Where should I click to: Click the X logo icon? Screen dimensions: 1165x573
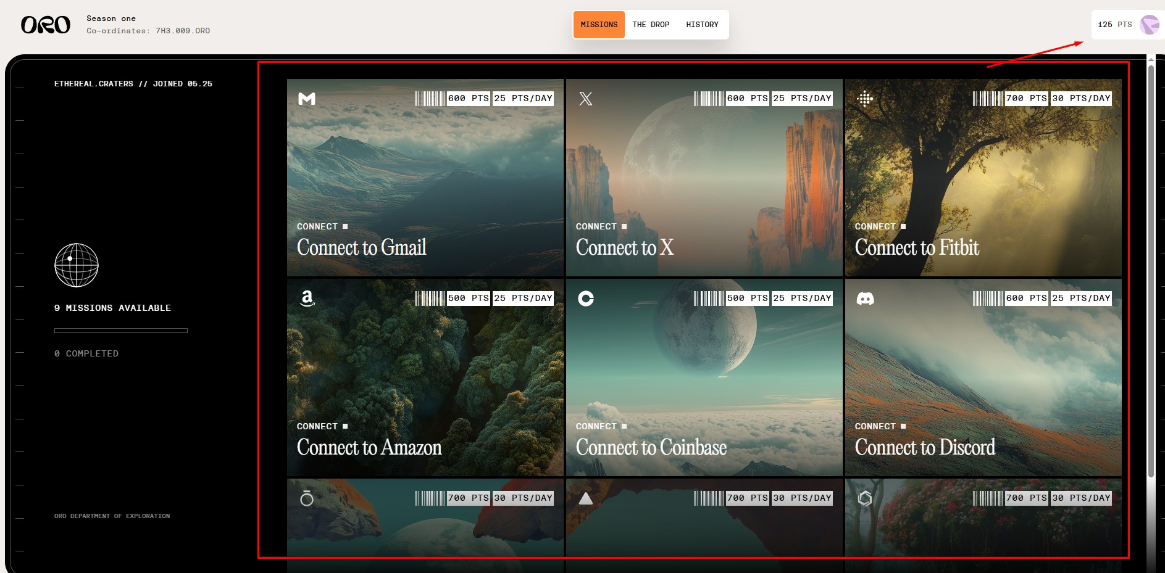(586, 99)
